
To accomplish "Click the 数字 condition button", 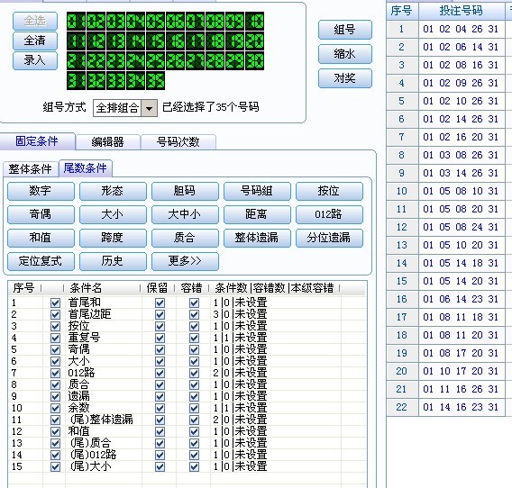I will tap(41, 191).
